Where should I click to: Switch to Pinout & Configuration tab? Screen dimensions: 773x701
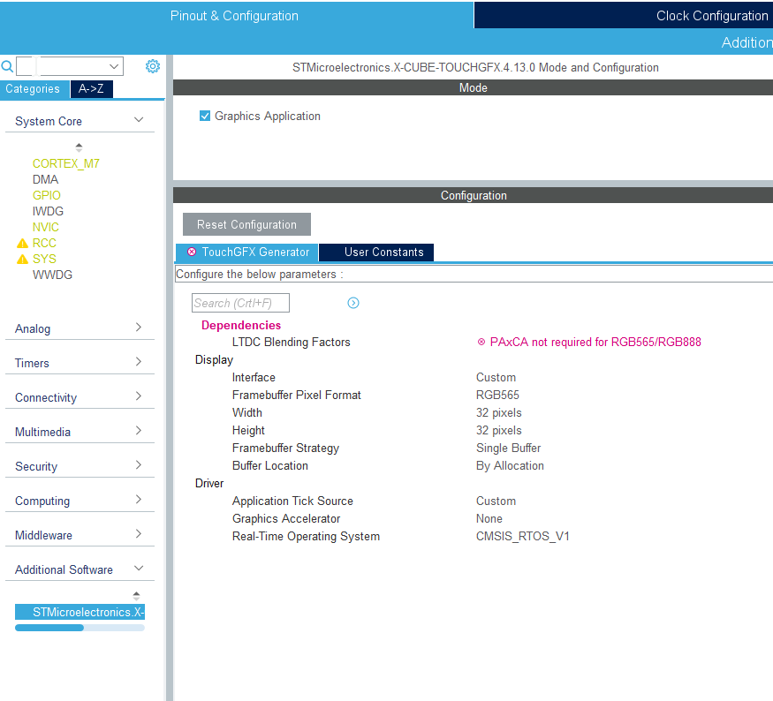(235, 16)
